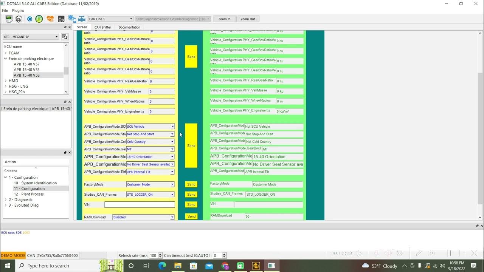Close the Action screens panel
Screen dimensions: 484x272
point(70,153)
